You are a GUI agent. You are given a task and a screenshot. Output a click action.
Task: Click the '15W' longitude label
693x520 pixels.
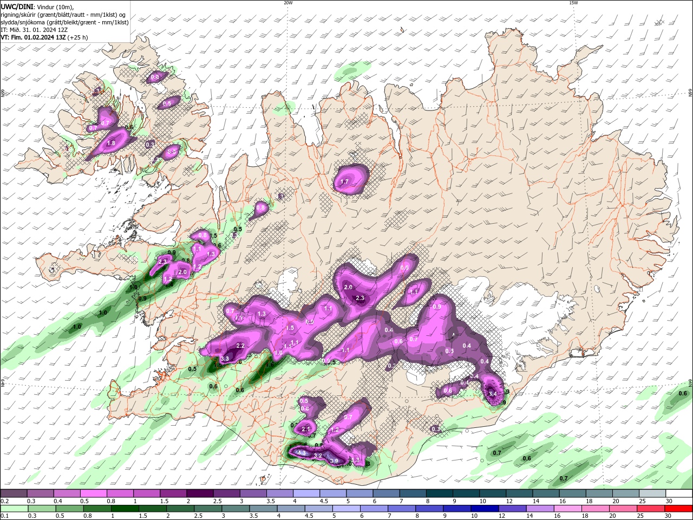coord(573,3)
